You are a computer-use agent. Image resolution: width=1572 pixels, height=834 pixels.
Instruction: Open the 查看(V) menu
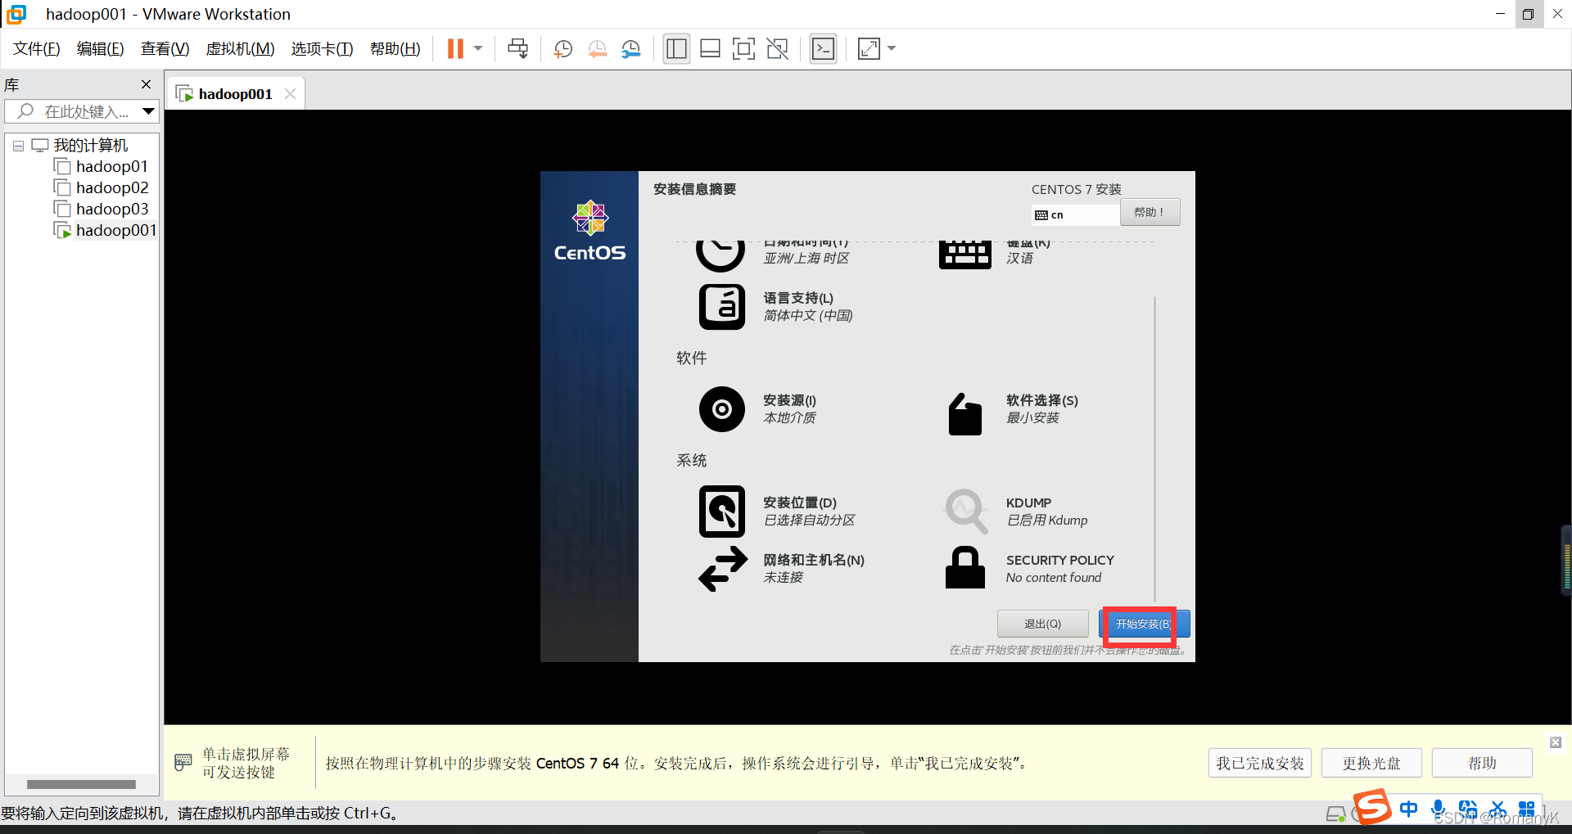point(165,49)
